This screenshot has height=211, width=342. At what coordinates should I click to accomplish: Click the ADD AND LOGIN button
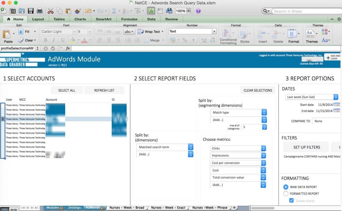(x=333, y=57)
